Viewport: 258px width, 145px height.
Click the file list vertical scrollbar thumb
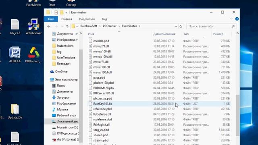[237, 115]
